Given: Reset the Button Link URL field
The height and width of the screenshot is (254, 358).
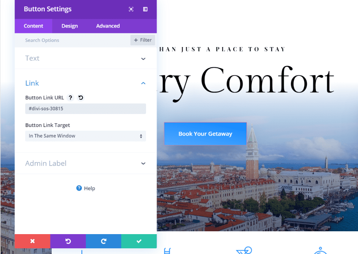Looking at the screenshot, I should pyautogui.click(x=81, y=98).
